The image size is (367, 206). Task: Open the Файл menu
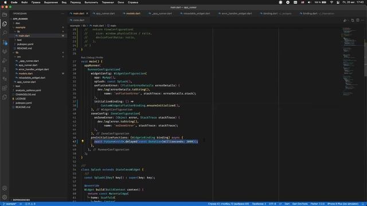click(24, 2)
